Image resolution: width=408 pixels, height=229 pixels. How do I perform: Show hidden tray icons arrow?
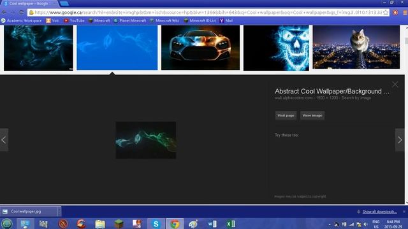[x=330, y=224]
